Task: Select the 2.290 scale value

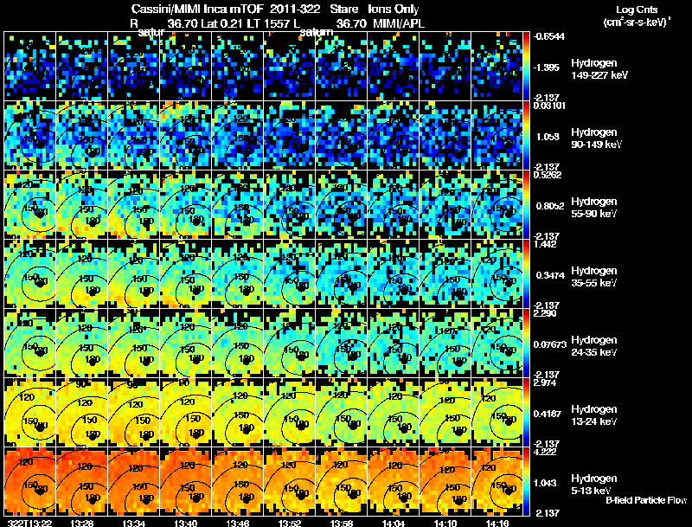Action: 545,313
